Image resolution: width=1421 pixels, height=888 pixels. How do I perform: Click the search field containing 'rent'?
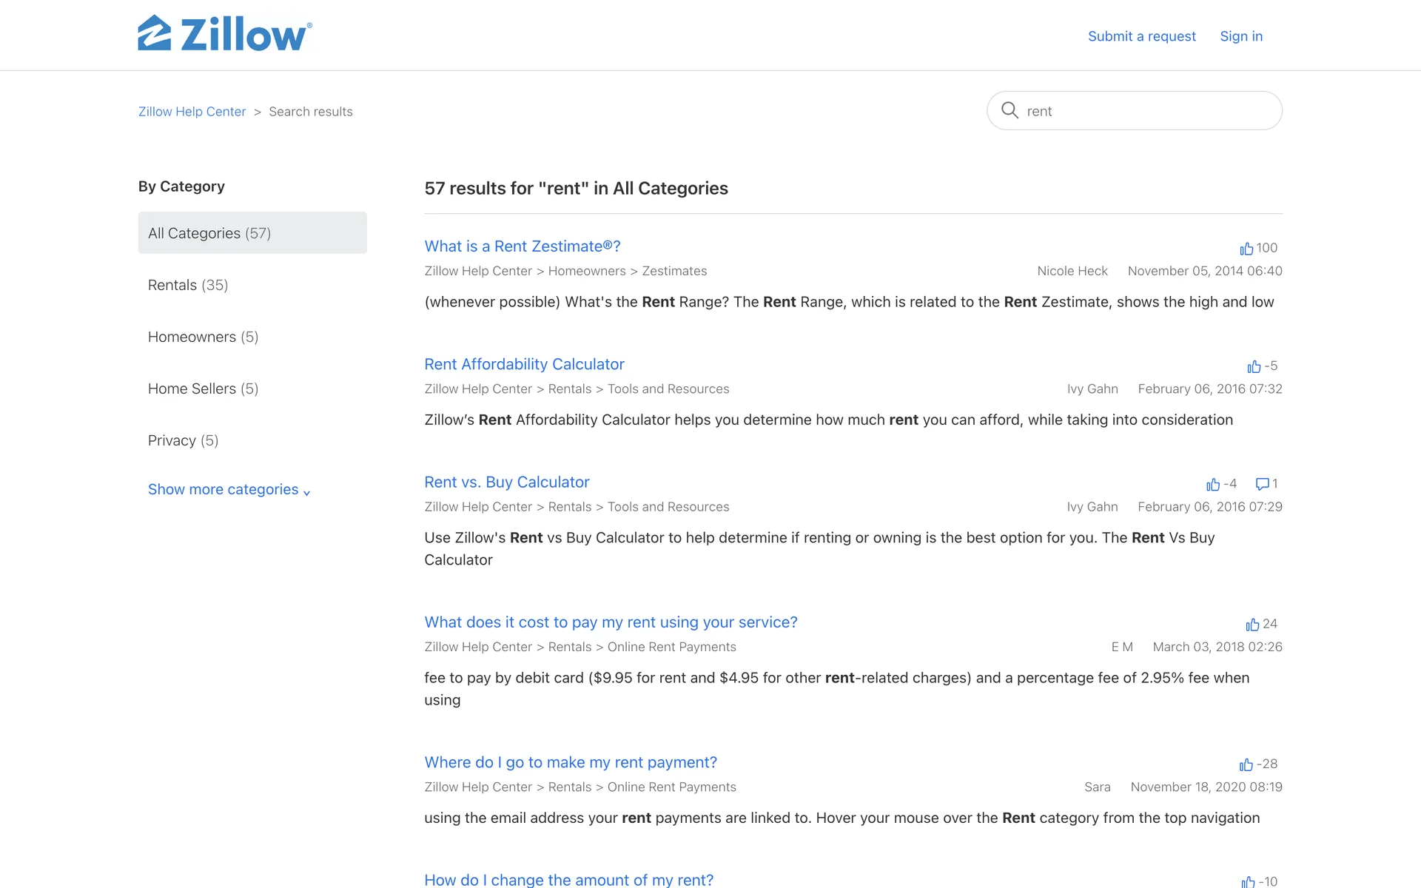click(x=1147, y=111)
